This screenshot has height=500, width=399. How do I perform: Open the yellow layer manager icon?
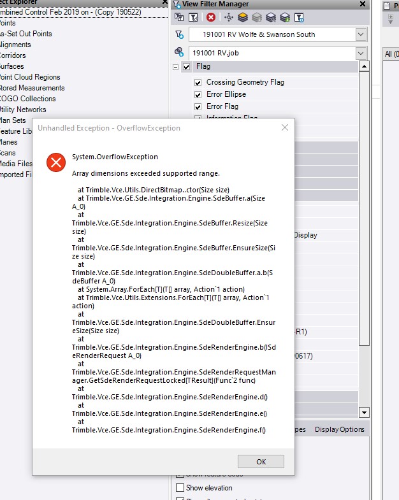click(243, 17)
